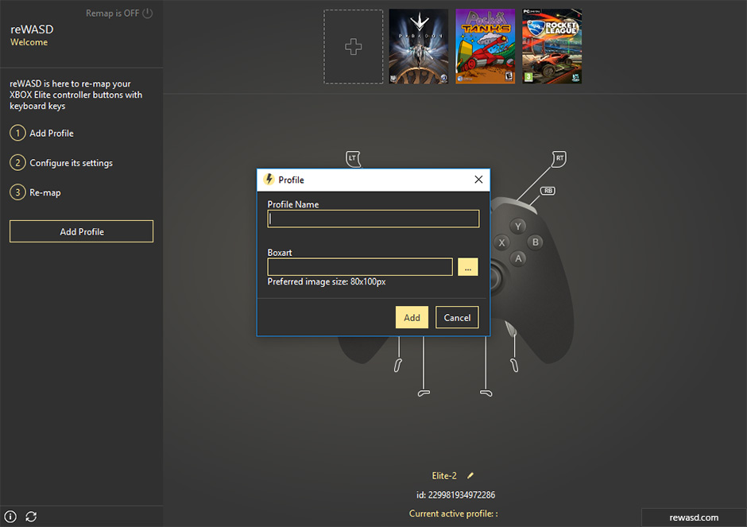Click the RB bumper mapping label
747x527 pixels.
tap(548, 191)
